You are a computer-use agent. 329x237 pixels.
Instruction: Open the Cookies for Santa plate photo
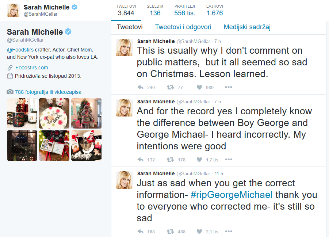[54, 113]
